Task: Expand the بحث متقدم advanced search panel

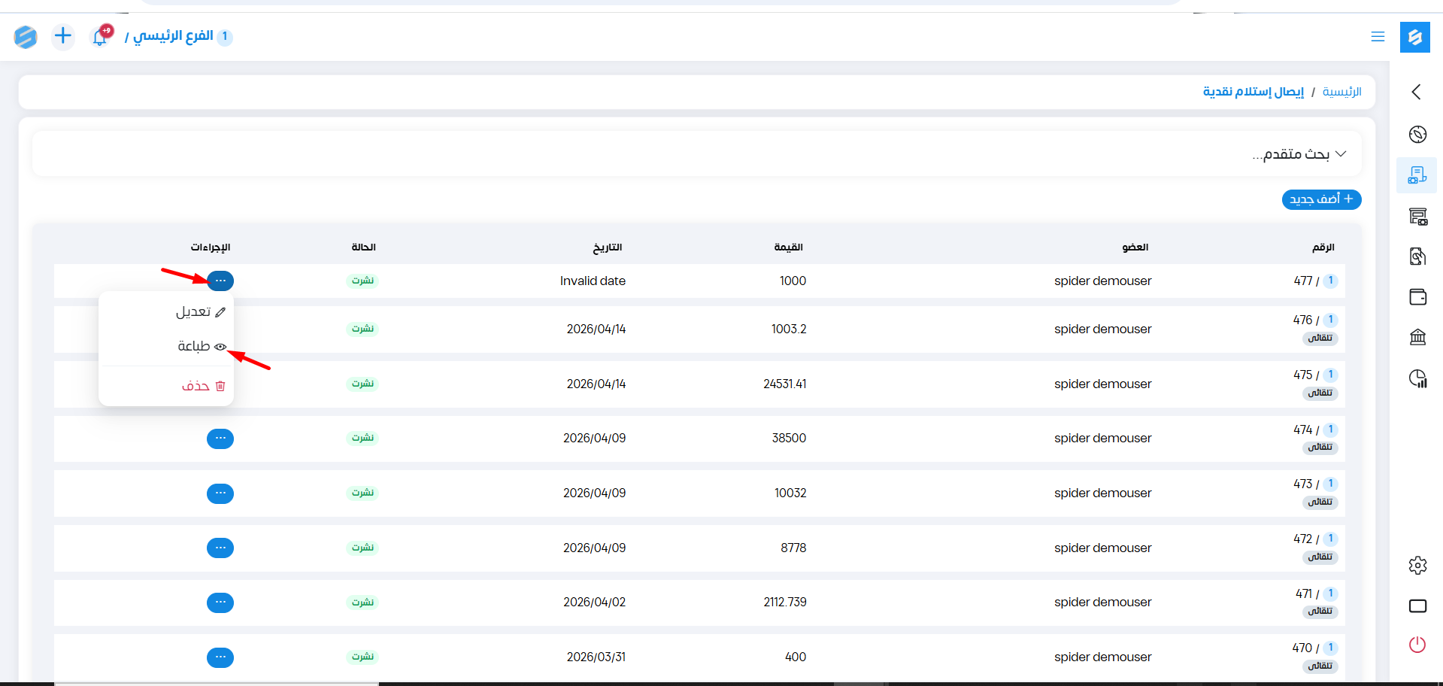Action: point(1298,154)
